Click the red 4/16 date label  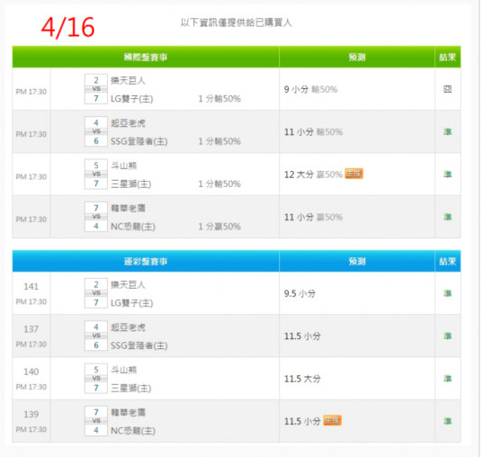coord(67,27)
